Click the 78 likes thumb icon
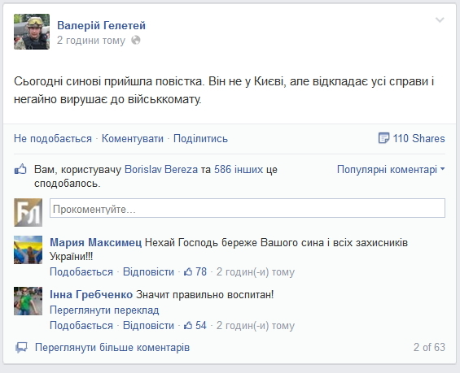The image size is (460, 373). [188, 272]
